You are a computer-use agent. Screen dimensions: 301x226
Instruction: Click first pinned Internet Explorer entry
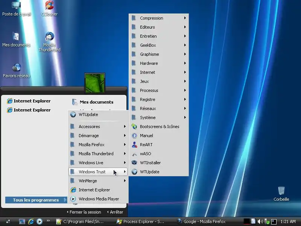click(x=29, y=101)
